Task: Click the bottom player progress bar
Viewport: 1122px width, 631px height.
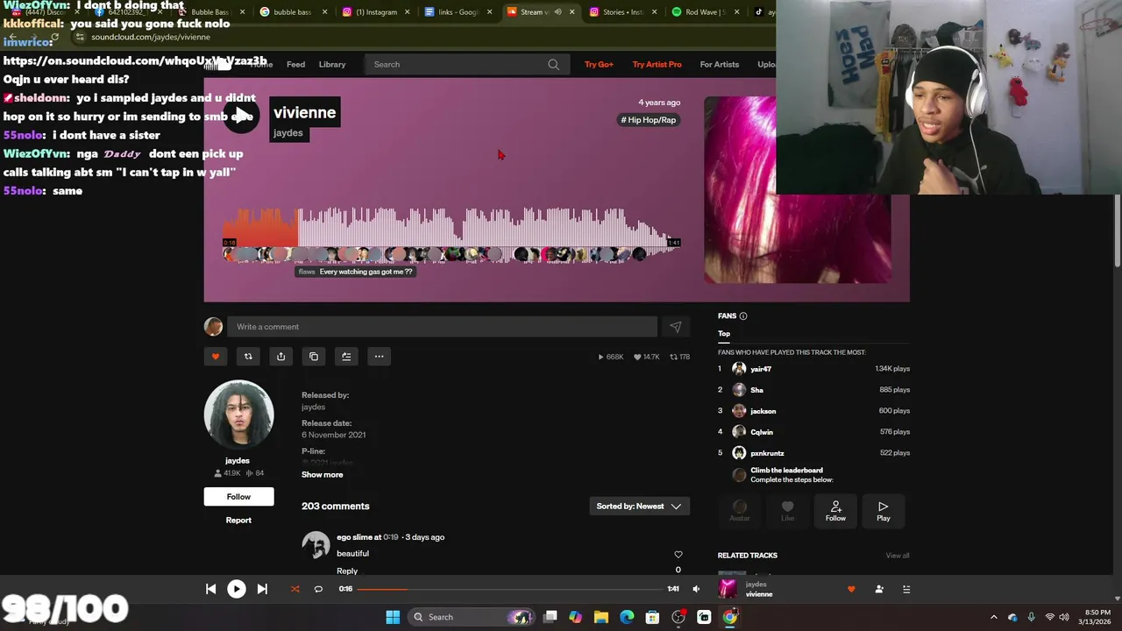Action: point(509,589)
